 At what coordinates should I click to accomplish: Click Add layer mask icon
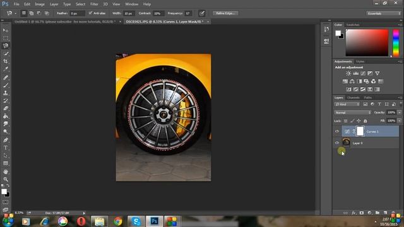point(362,213)
